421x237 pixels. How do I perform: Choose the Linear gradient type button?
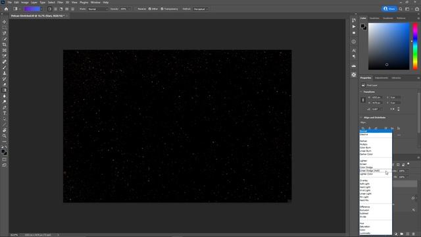[49, 9]
